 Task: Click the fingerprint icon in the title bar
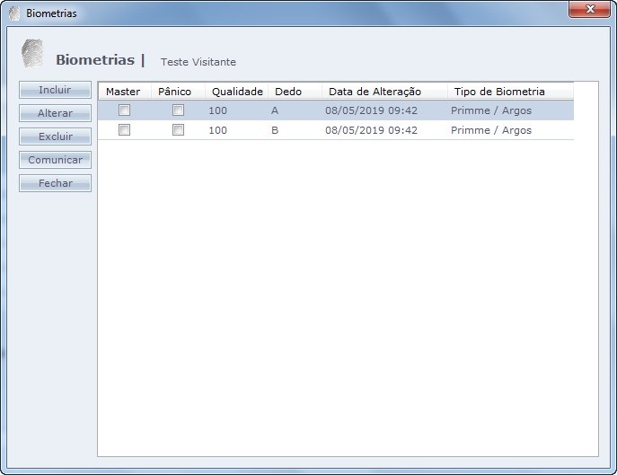[x=13, y=13]
